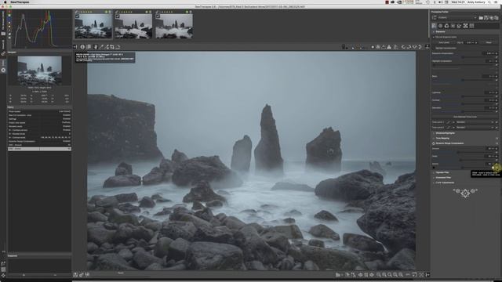The width and height of the screenshot is (502, 282).
Task: Toggle the before/after view icon
Action: pos(89,47)
